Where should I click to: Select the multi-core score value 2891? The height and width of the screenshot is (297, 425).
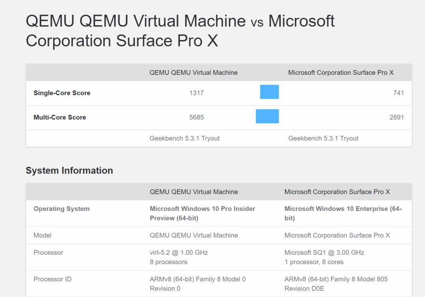397,117
